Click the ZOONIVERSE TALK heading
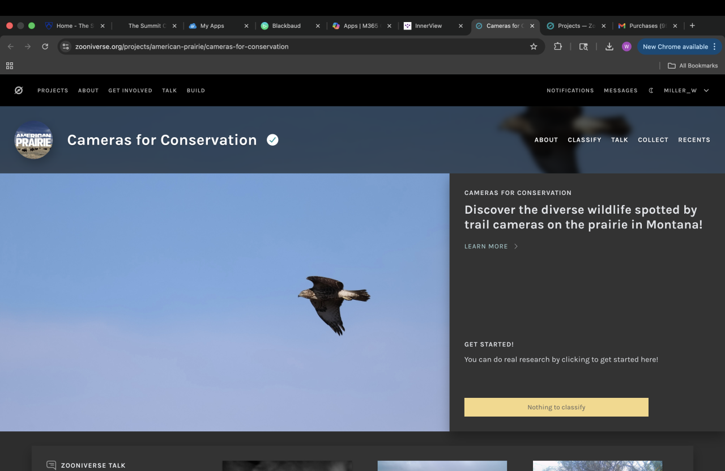The width and height of the screenshot is (725, 471). pyautogui.click(x=93, y=465)
